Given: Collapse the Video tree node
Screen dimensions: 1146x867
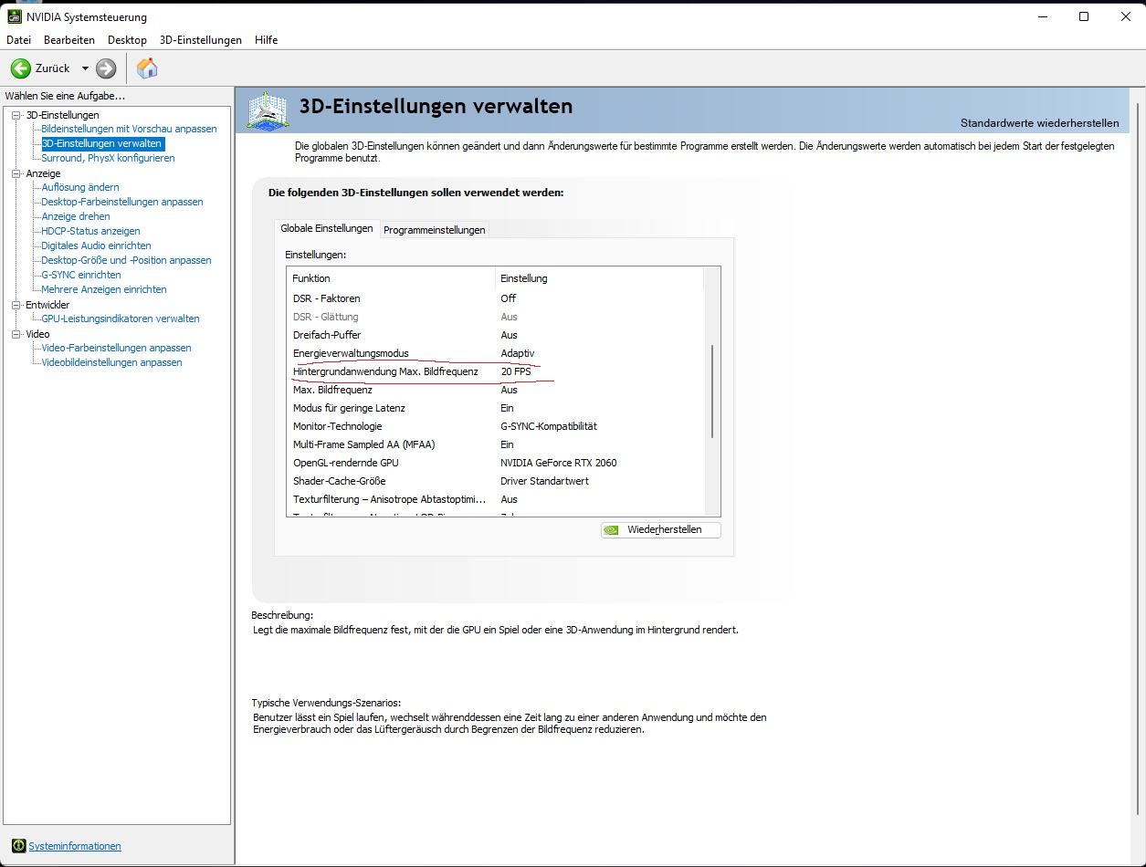Looking at the screenshot, I should tap(16, 334).
